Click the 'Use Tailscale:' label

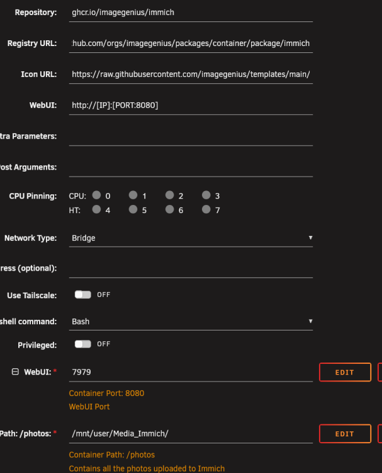(x=32, y=295)
